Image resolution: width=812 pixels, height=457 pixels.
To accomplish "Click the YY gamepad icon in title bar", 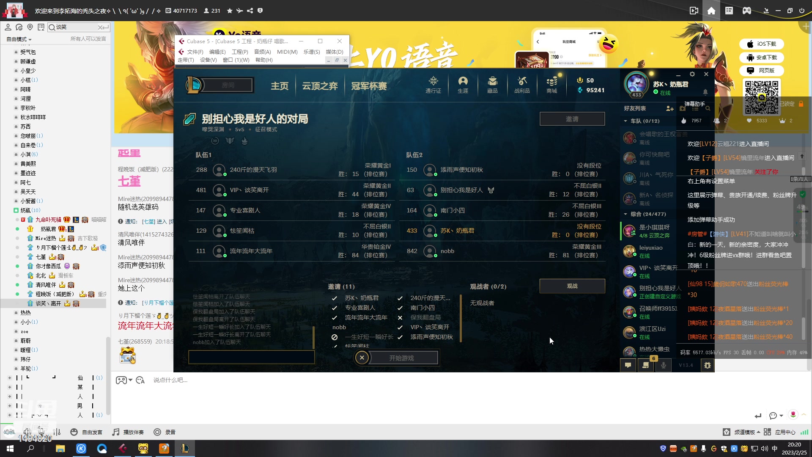I will pos(747,11).
